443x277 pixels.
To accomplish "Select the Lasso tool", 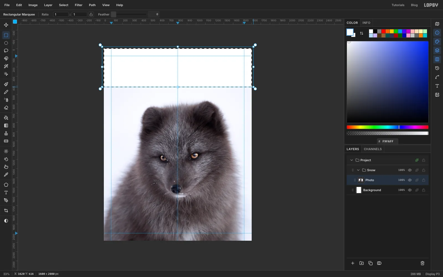I will (6, 51).
